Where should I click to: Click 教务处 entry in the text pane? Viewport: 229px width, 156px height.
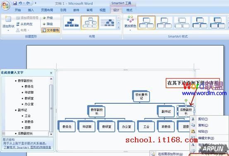point(29,87)
